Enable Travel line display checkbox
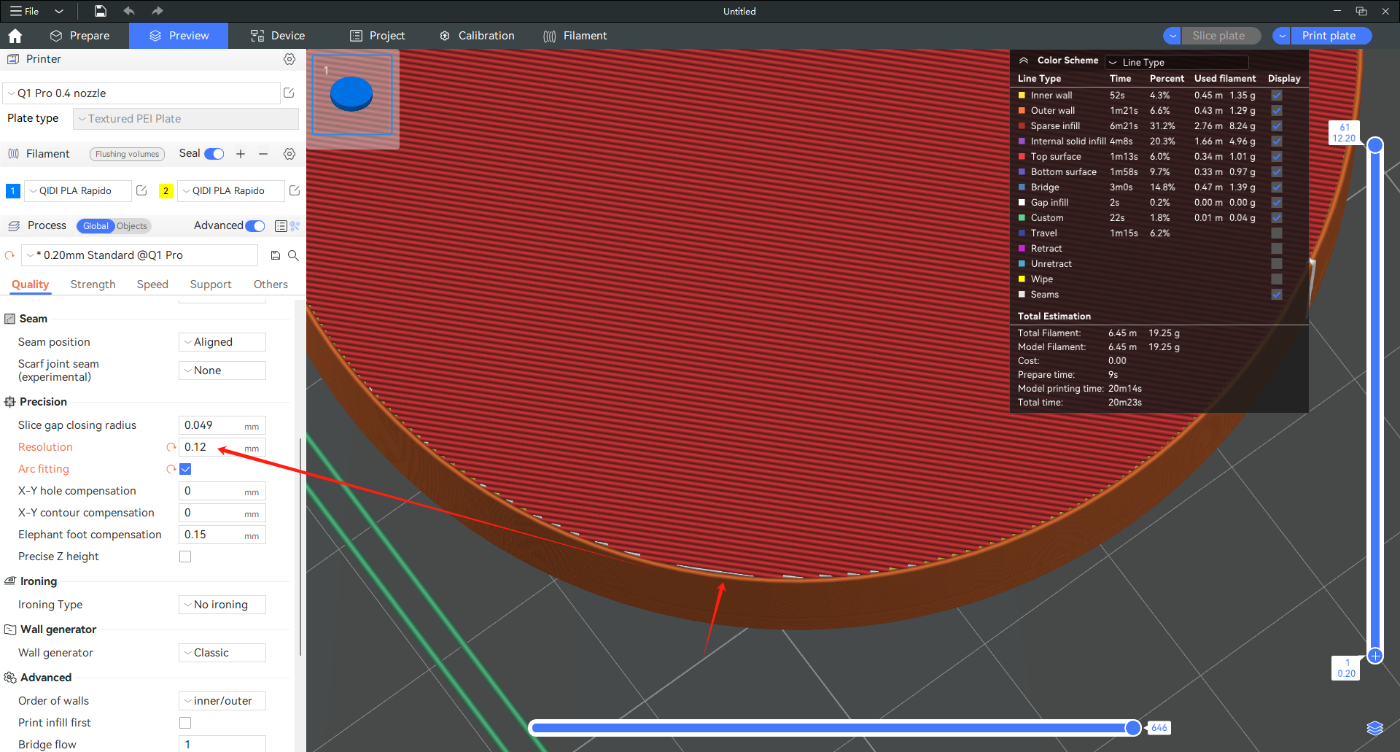1400x752 pixels. coord(1277,233)
